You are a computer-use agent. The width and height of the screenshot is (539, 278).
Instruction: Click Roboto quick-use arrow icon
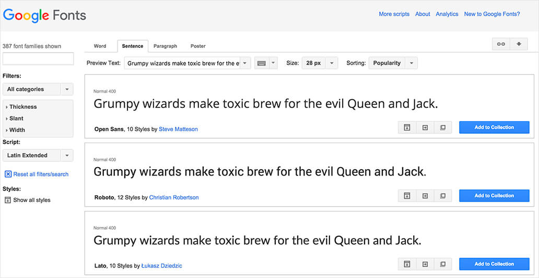tap(425, 196)
